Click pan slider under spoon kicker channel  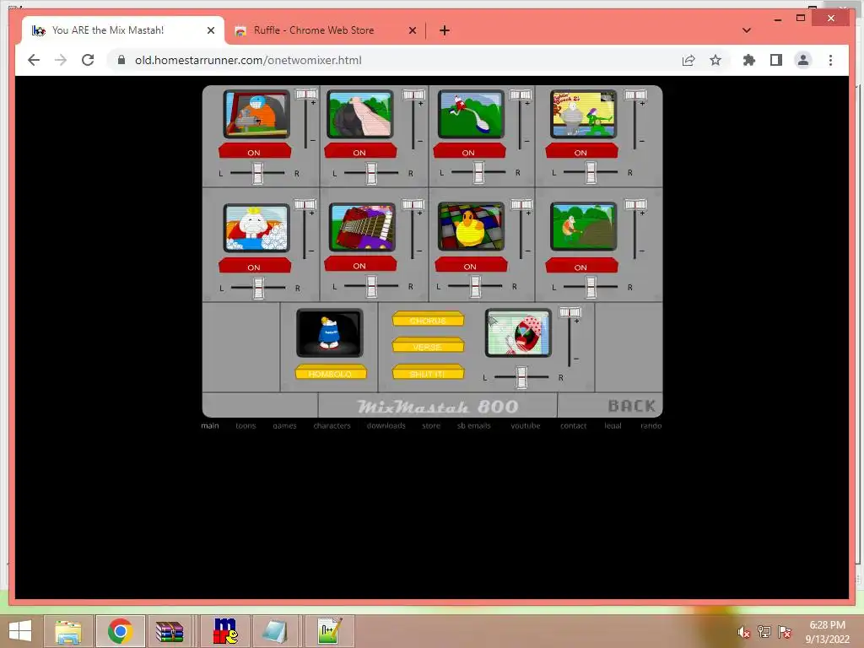[478, 172]
